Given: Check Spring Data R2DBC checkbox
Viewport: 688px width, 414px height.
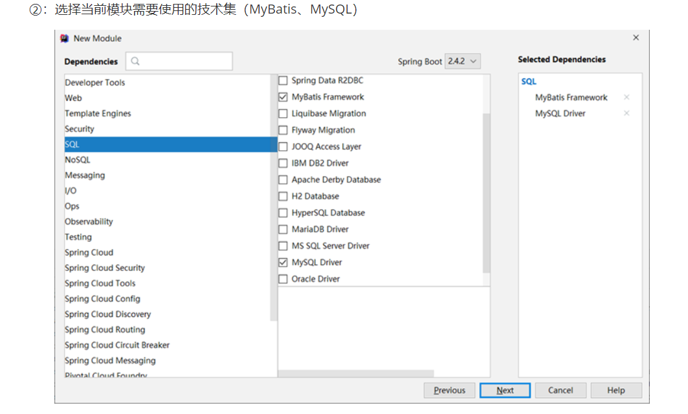Looking at the screenshot, I should [283, 81].
